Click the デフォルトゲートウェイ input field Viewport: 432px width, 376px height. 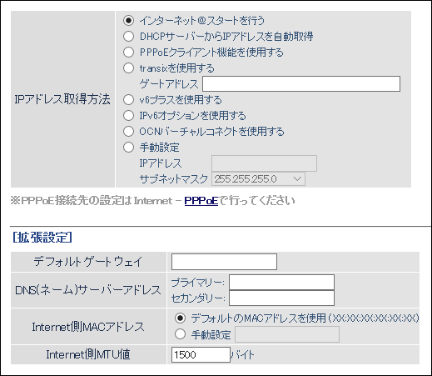tap(224, 262)
